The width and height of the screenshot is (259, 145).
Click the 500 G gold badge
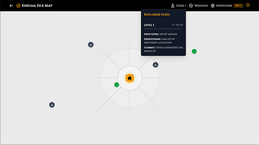238,6
